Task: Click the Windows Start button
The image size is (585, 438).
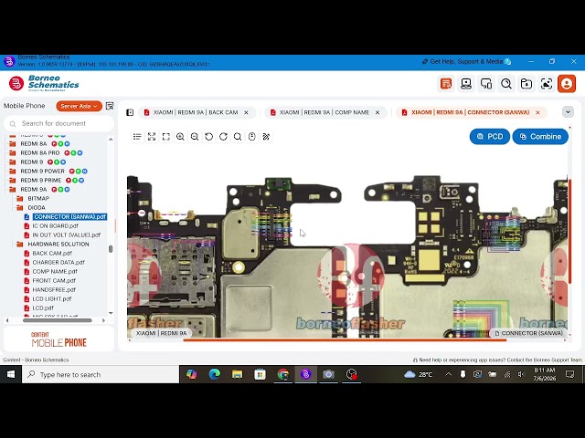Action: coord(11,374)
